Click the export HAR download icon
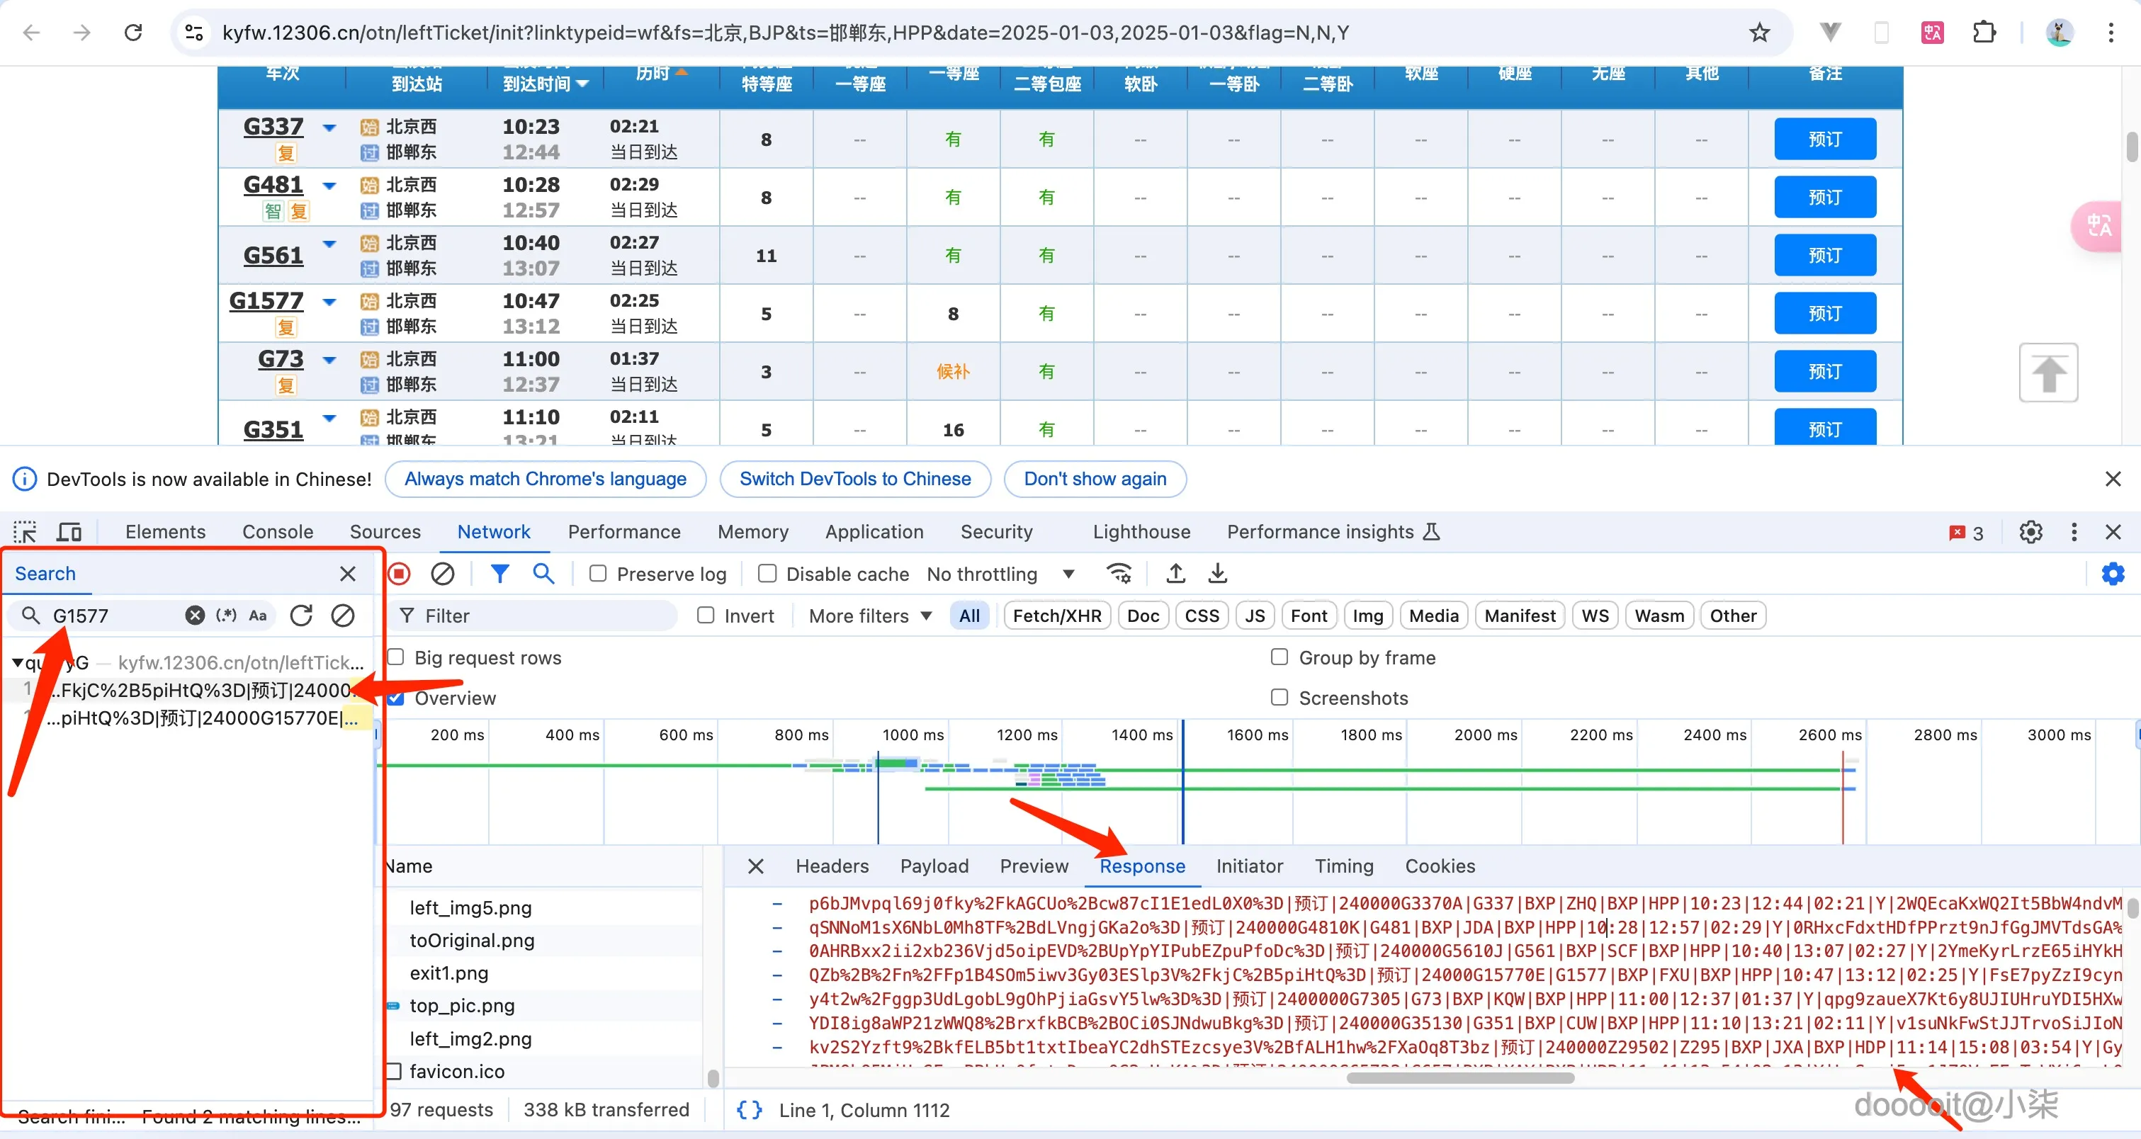2141x1139 pixels. click(x=1218, y=573)
